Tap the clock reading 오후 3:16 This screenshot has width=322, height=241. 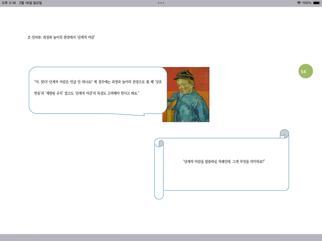9,3
